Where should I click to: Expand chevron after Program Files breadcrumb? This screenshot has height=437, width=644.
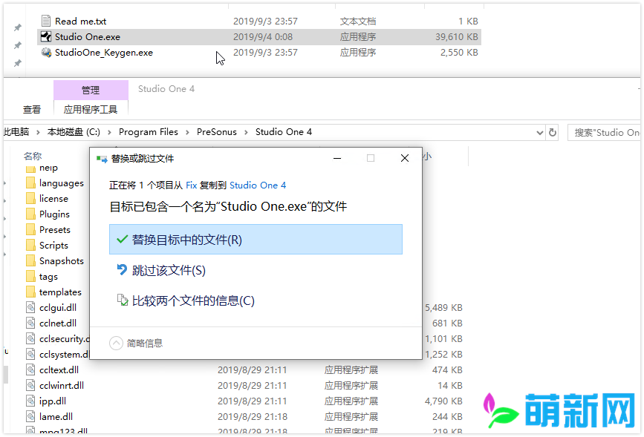(x=187, y=132)
